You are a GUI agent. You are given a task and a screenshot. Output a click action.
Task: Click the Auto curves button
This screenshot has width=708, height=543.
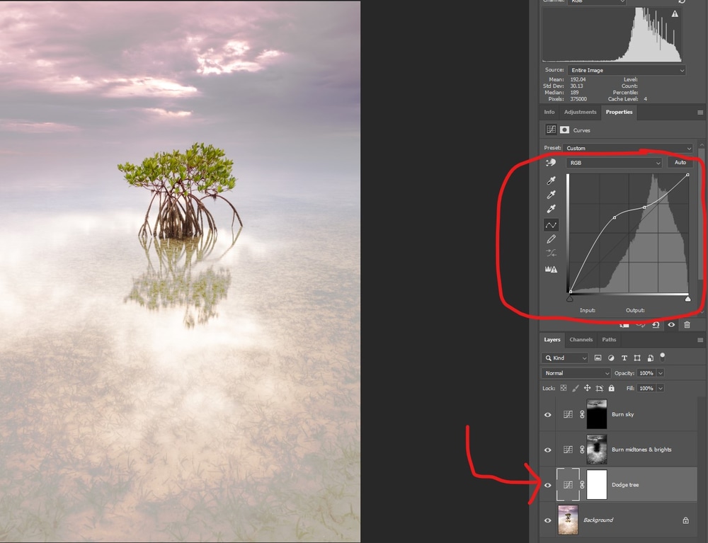(680, 163)
